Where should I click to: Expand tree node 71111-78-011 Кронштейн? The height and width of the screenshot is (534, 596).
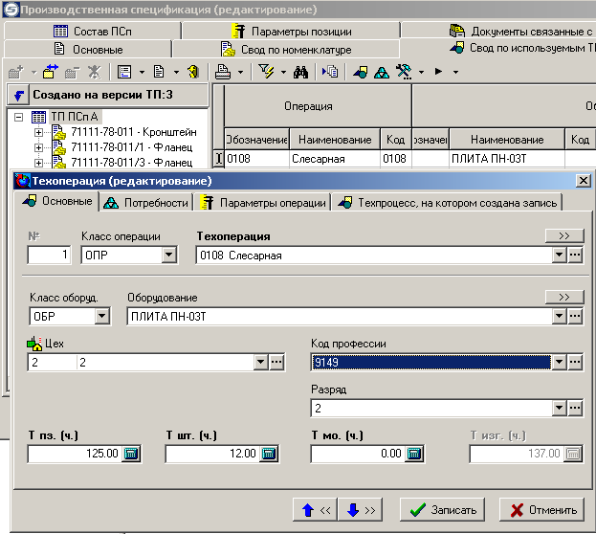tap(39, 133)
